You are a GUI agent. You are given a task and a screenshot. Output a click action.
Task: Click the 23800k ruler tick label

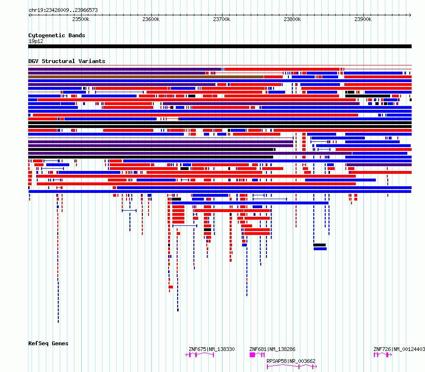292,19
